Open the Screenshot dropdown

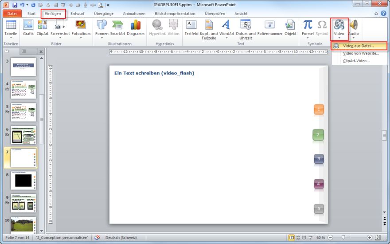(60, 38)
